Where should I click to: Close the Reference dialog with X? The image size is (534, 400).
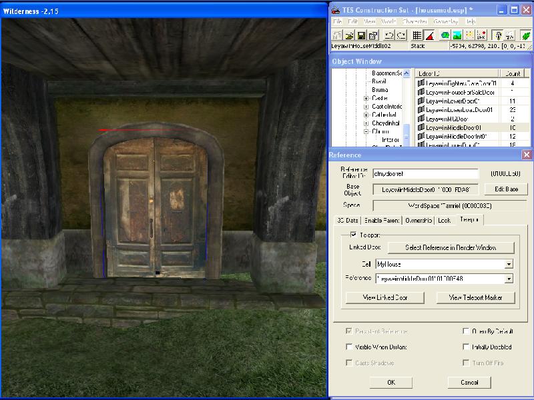[527, 155]
